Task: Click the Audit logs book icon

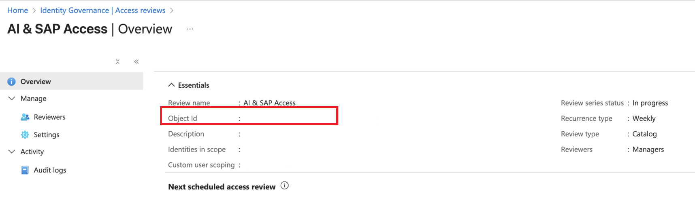Action: click(25, 170)
